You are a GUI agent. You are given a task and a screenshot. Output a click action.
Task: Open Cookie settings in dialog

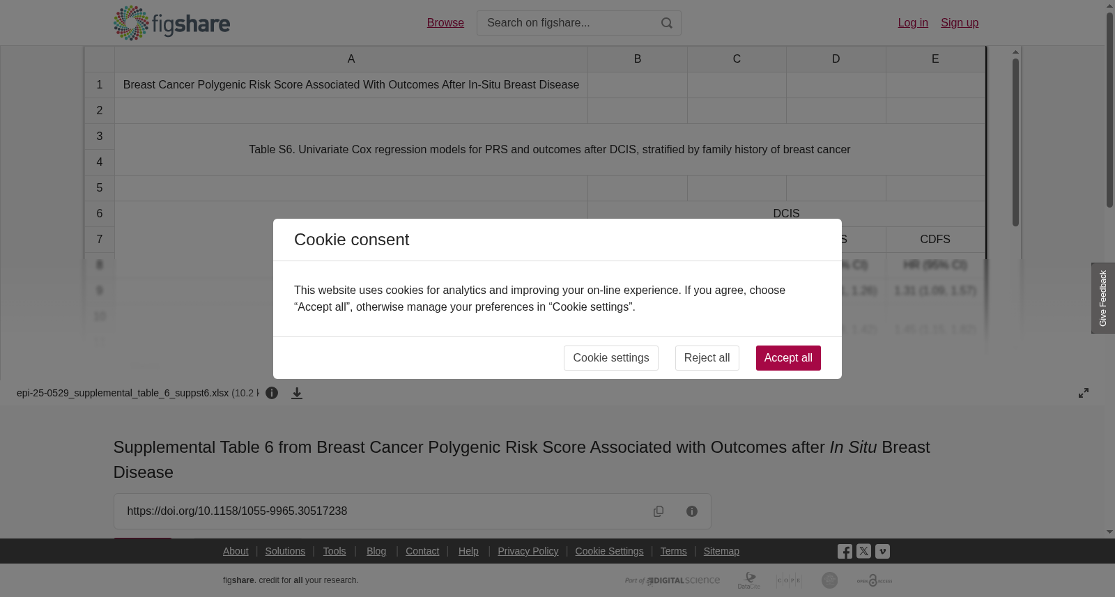[x=611, y=358]
